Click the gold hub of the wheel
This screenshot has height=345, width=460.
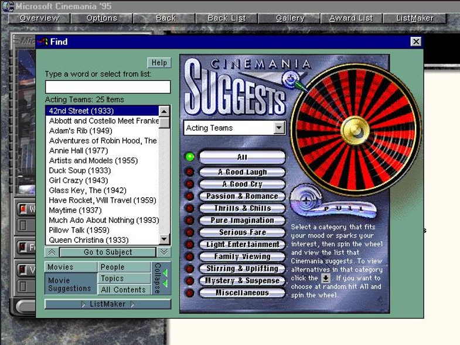click(355, 131)
